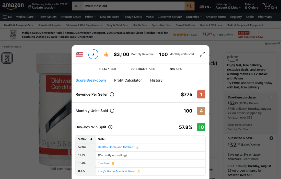Click the thumbs-up rating icon
This screenshot has height=179, width=281.
pyautogui.click(x=106, y=54)
